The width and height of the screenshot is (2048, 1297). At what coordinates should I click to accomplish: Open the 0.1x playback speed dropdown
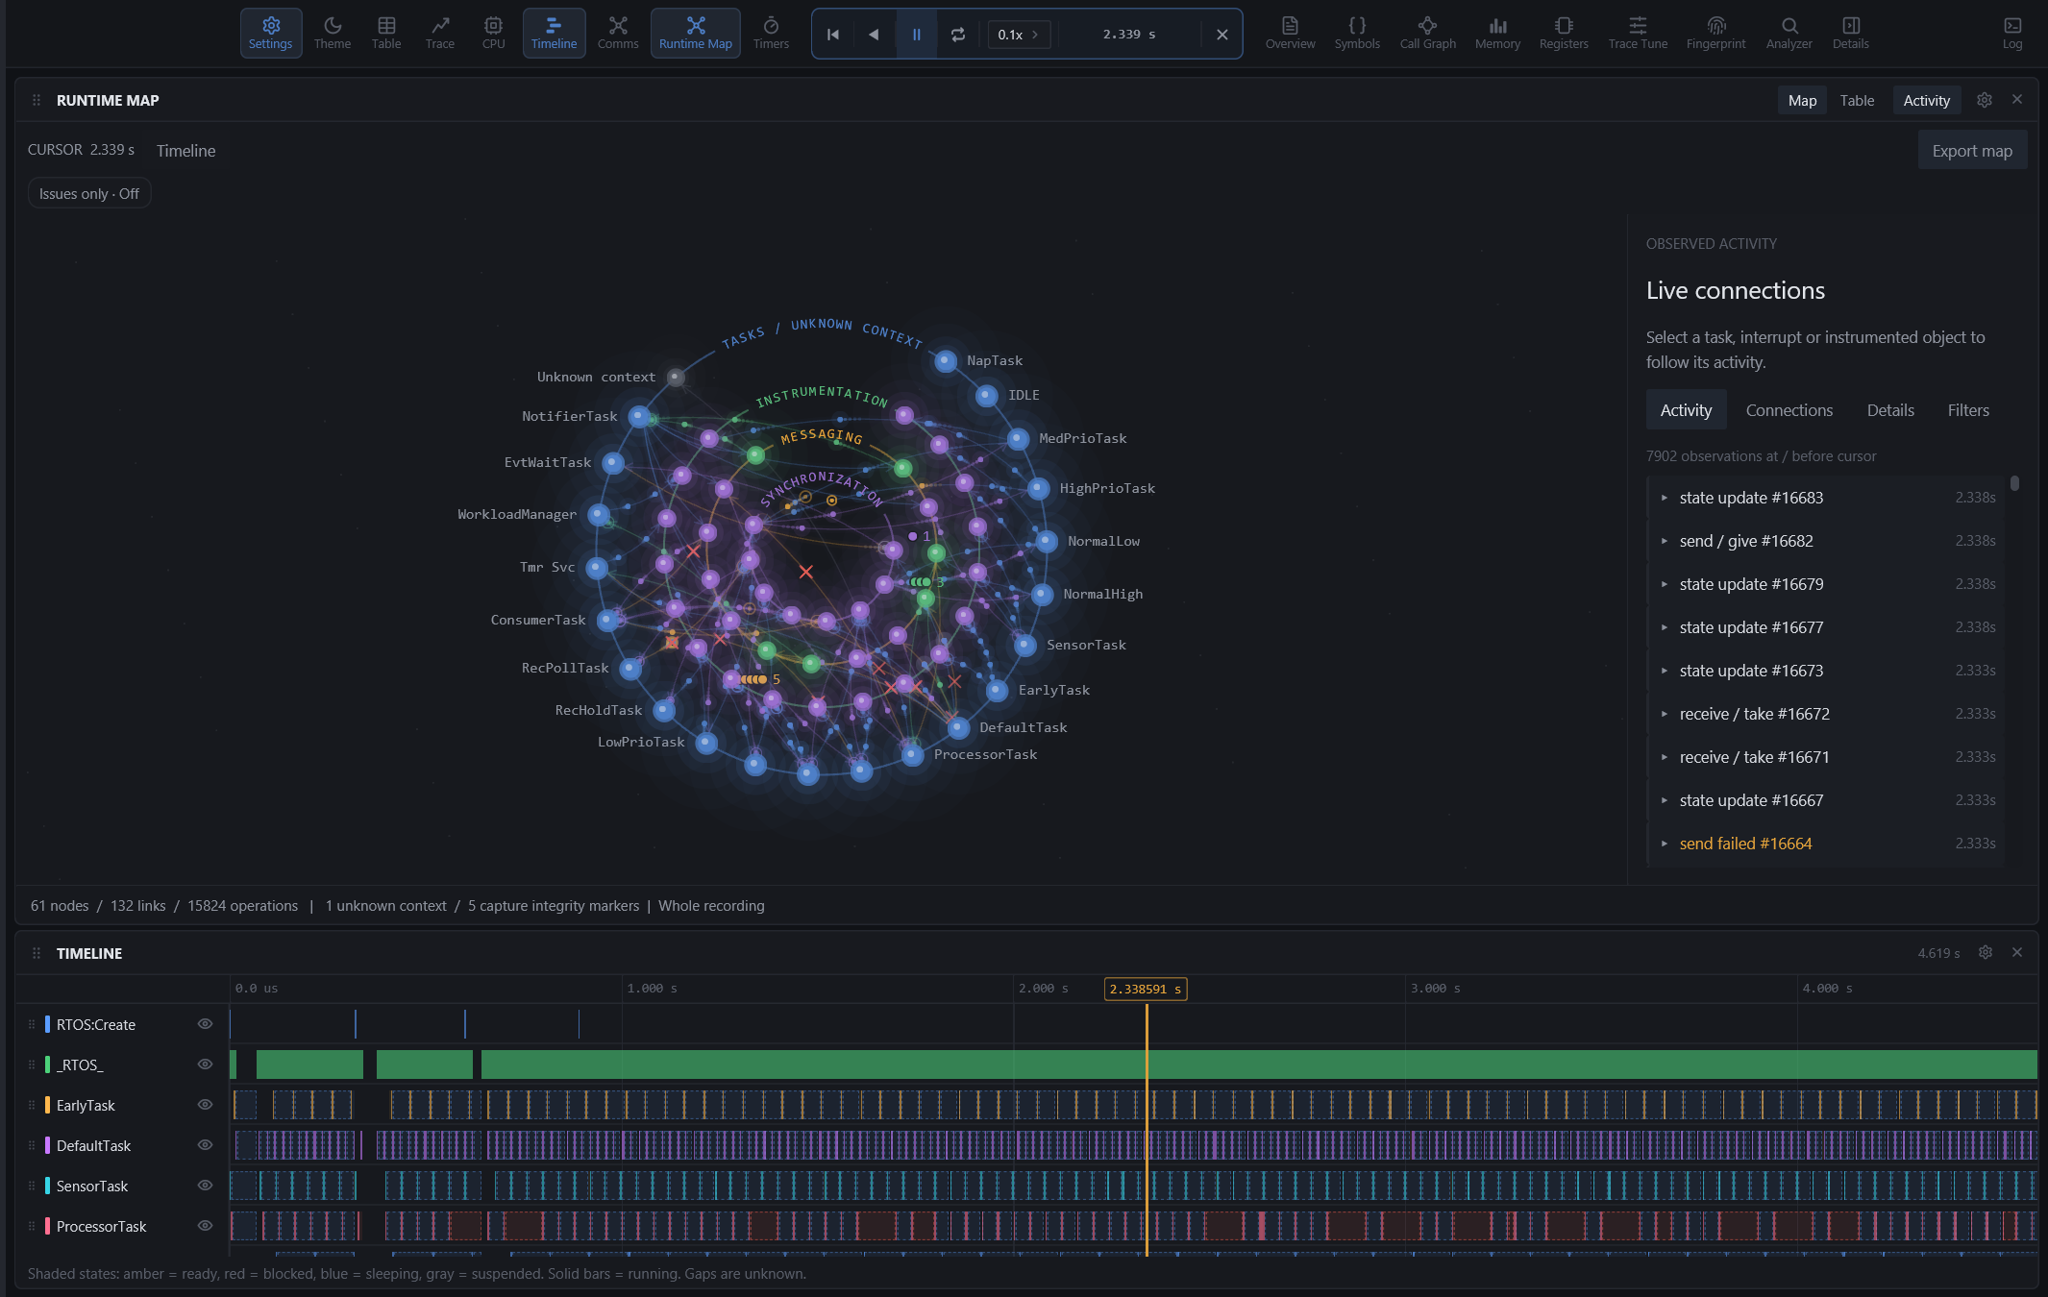(1019, 35)
